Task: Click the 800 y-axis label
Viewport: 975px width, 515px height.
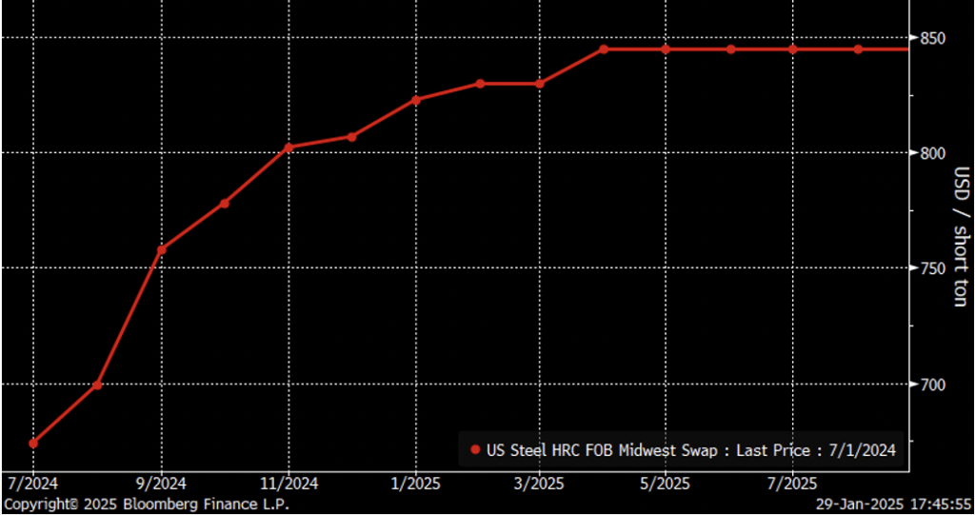Action: [935, 153]
